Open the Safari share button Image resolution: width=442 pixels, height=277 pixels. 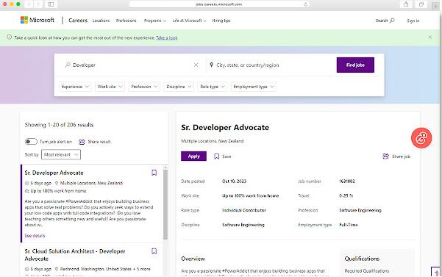click(x=406, y=4)
